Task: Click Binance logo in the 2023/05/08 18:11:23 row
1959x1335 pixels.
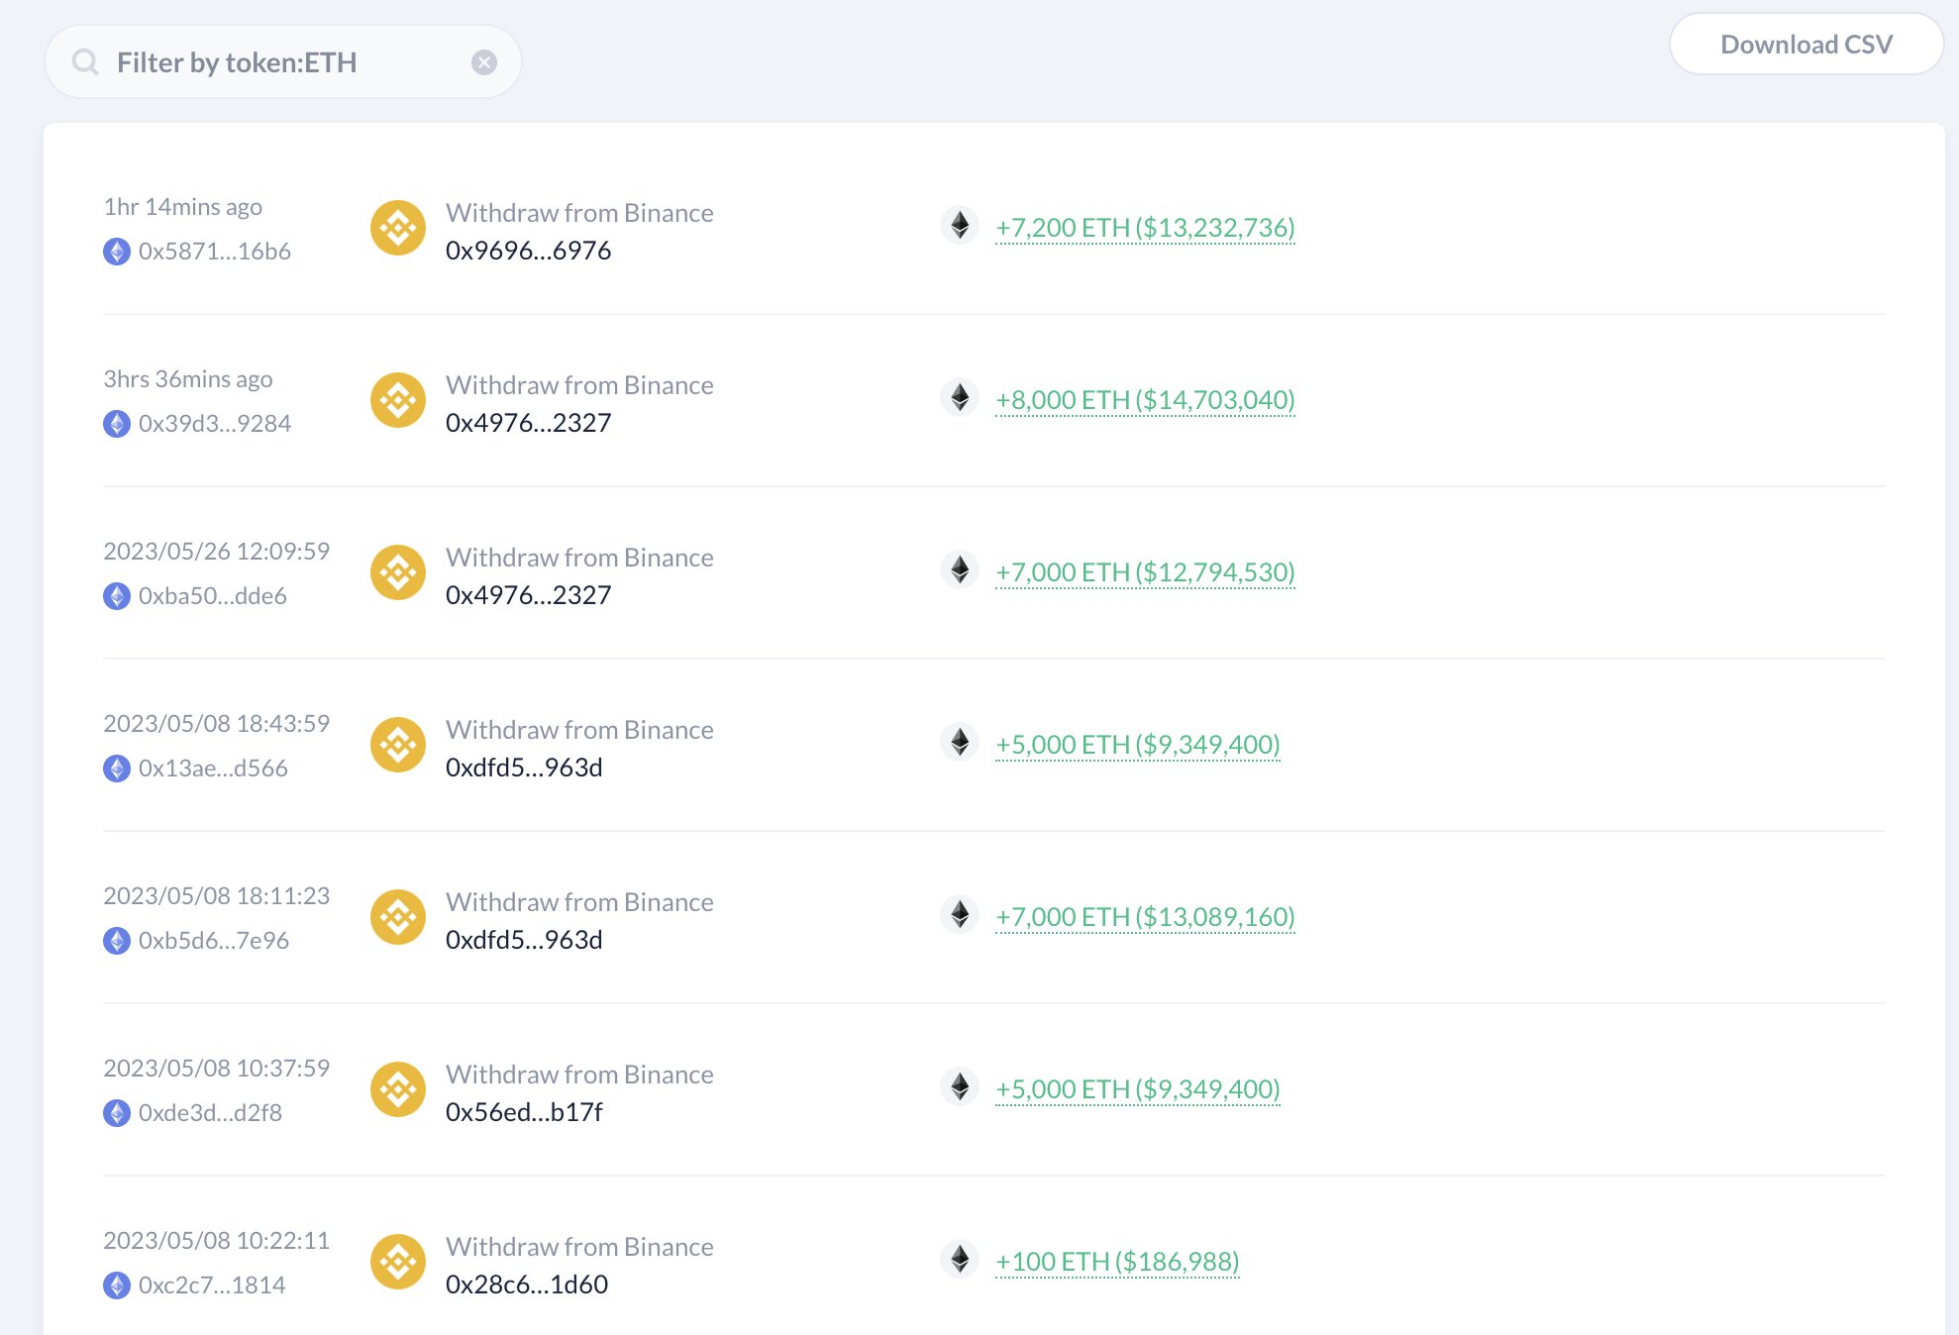Action: (398, 917)
